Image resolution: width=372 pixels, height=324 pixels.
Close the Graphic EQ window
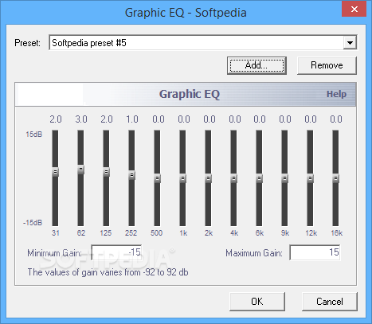[354, 9]
